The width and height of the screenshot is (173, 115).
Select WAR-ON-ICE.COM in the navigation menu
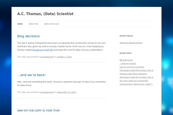51,24
